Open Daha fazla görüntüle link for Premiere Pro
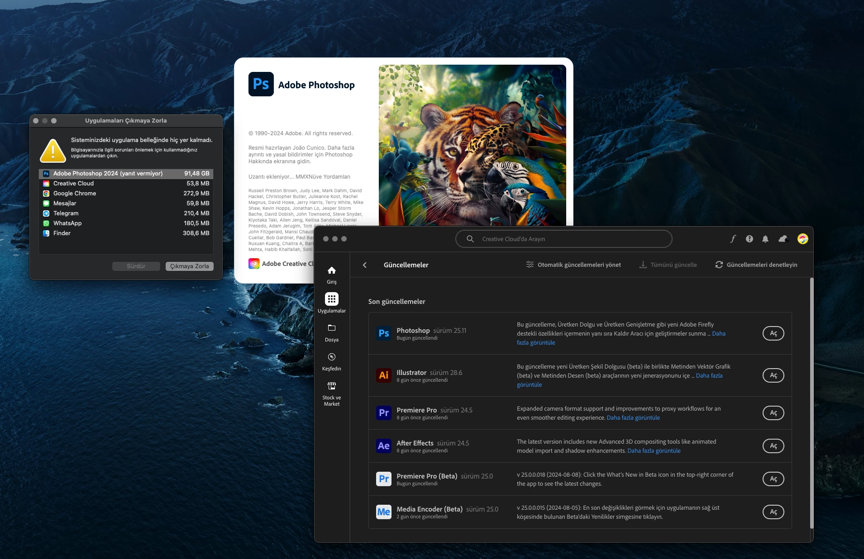This screenshot has width=864, height=559. pos(633,418)
